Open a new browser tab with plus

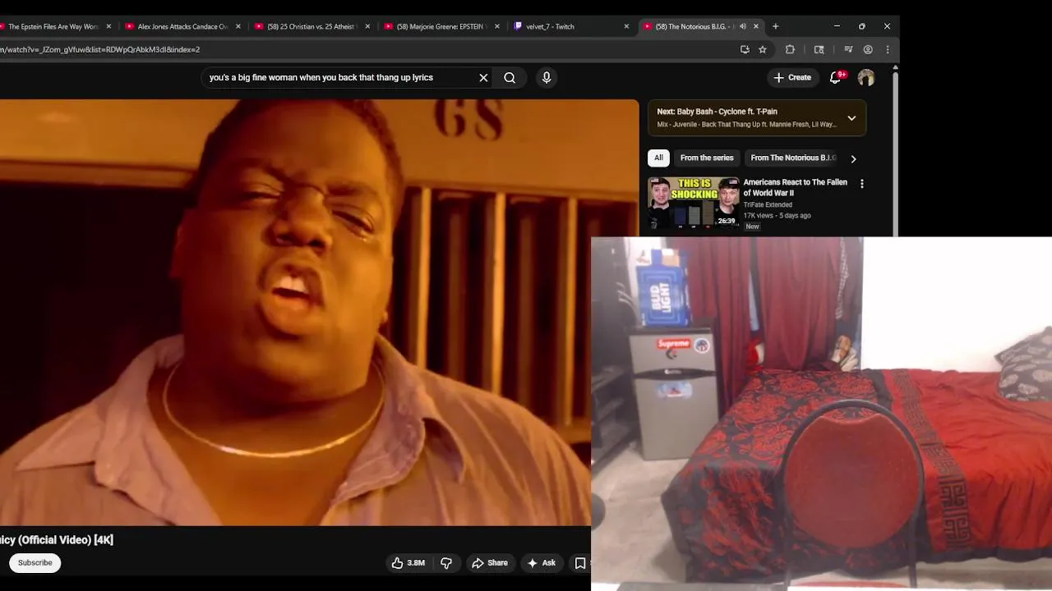click(775, 26)
